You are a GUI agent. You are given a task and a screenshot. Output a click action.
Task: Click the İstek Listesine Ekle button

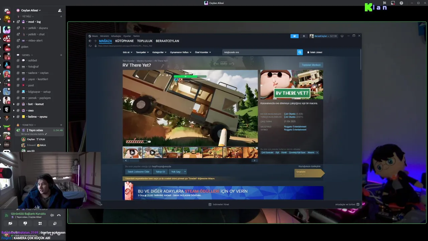pyautogui.click(x=138, y=172)
